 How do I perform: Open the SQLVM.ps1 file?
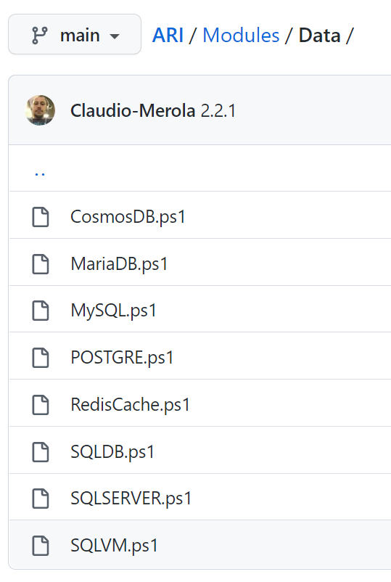(x=115, y=546)
